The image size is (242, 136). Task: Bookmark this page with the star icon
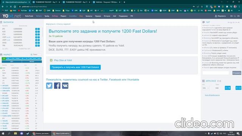[x=202, y=7]
